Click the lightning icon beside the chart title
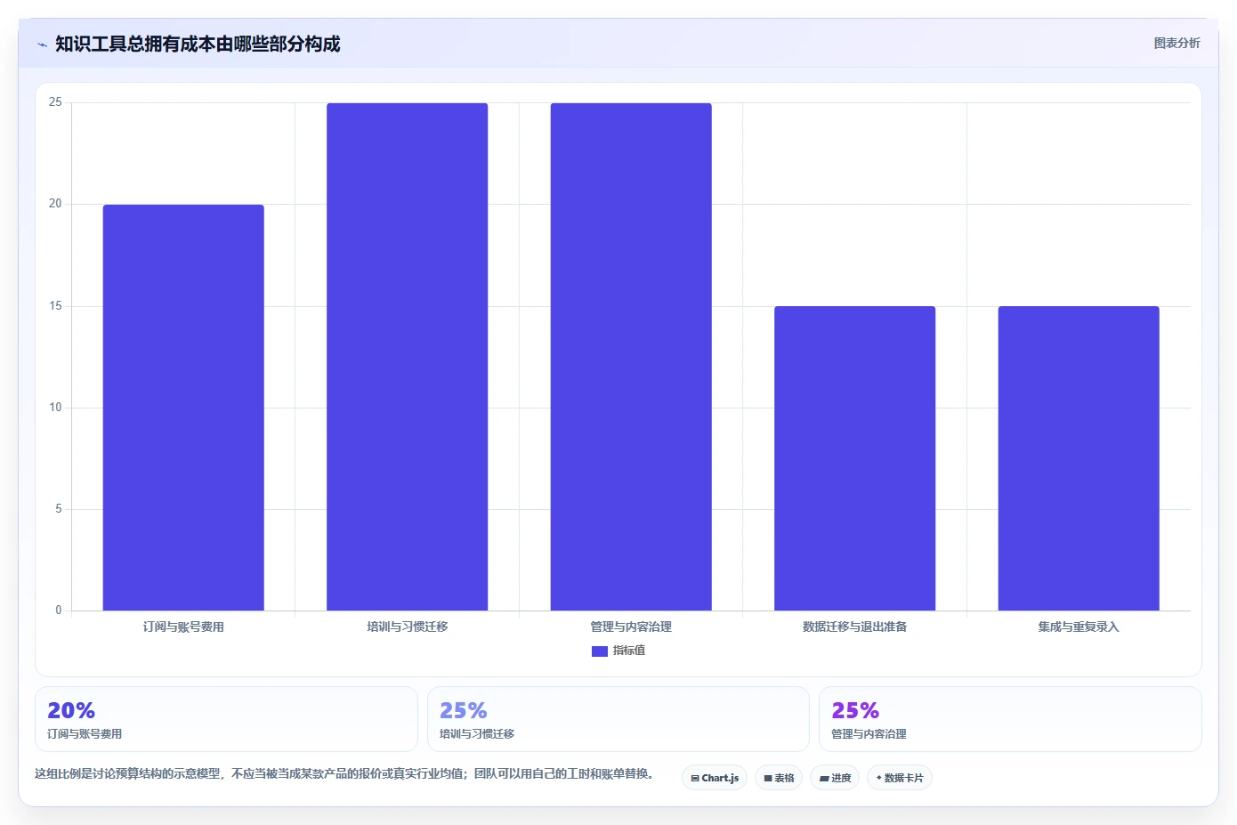This screenshot has height=825, width=1237. (x=42, y=44)
